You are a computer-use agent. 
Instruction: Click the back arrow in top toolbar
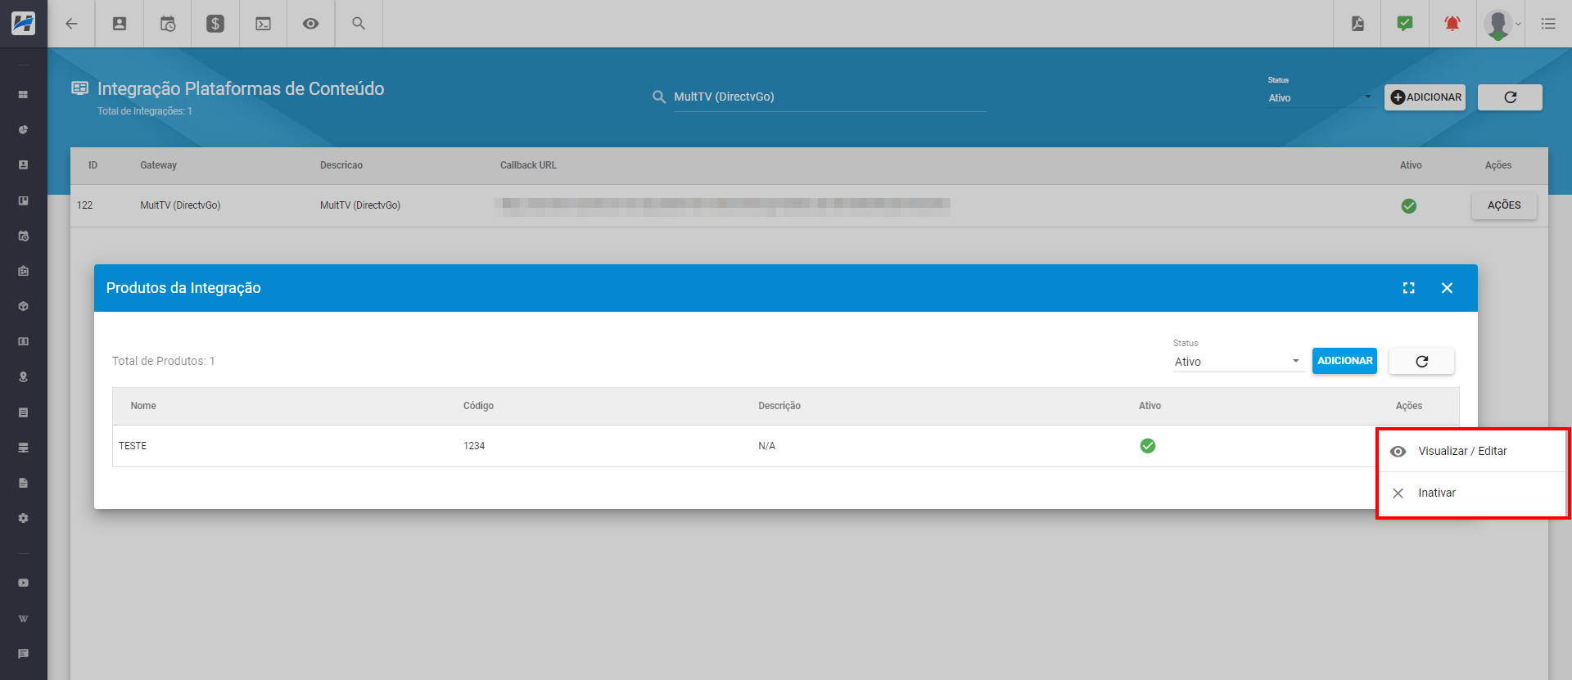[x=72, y=24]
